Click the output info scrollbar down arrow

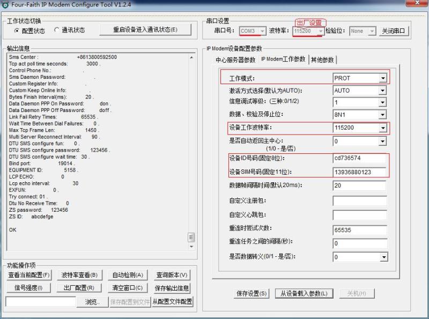[191, 247]
